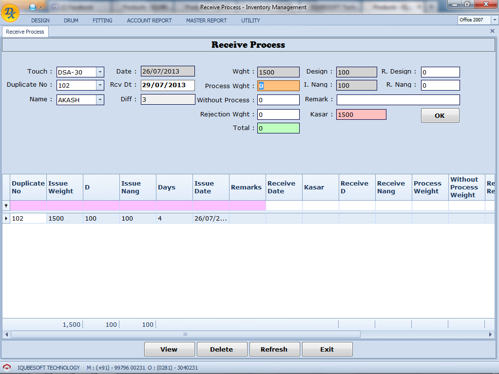Switch to the Receive Process tab
The width and height of the screenshot is (499, 374).
pyautogui.click(x=25, y=32)
